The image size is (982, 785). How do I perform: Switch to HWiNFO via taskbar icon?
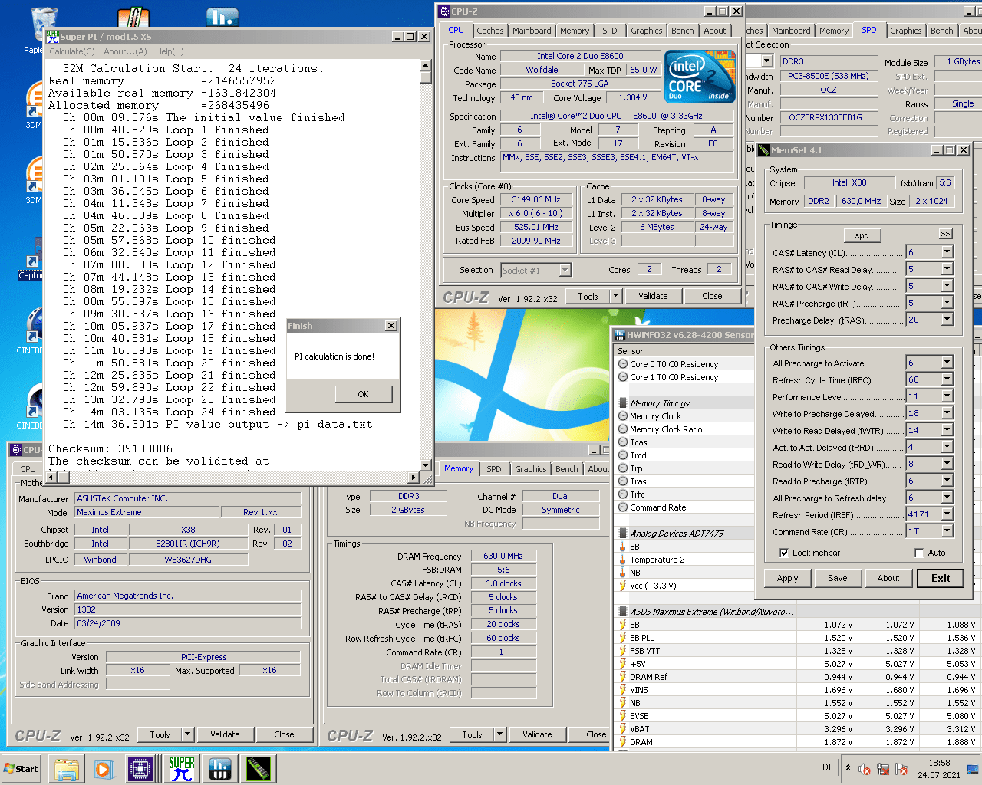[220, 769]
